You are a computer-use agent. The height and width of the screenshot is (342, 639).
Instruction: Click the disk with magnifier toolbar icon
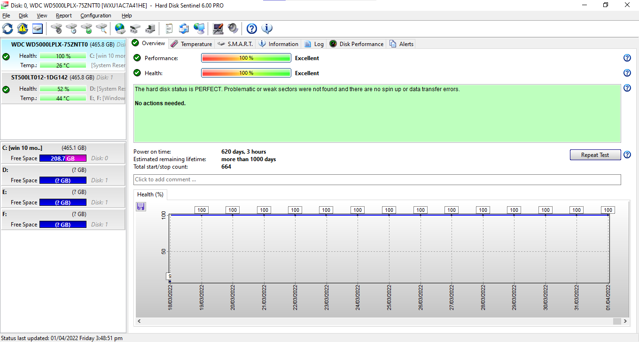point(101,29)
